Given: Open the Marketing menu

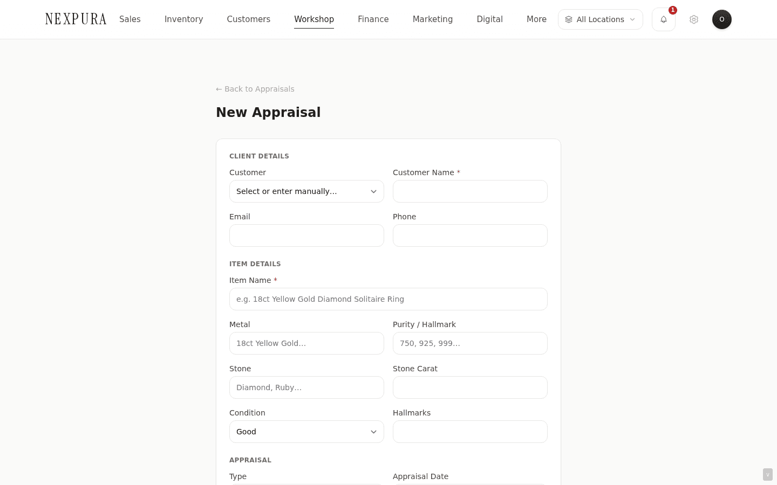Looking at the screenshot, I should tap(433, 19).
